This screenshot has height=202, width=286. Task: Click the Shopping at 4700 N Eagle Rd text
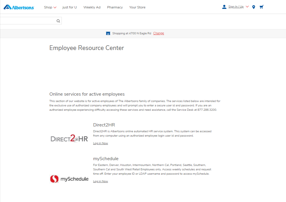[132, 33]
